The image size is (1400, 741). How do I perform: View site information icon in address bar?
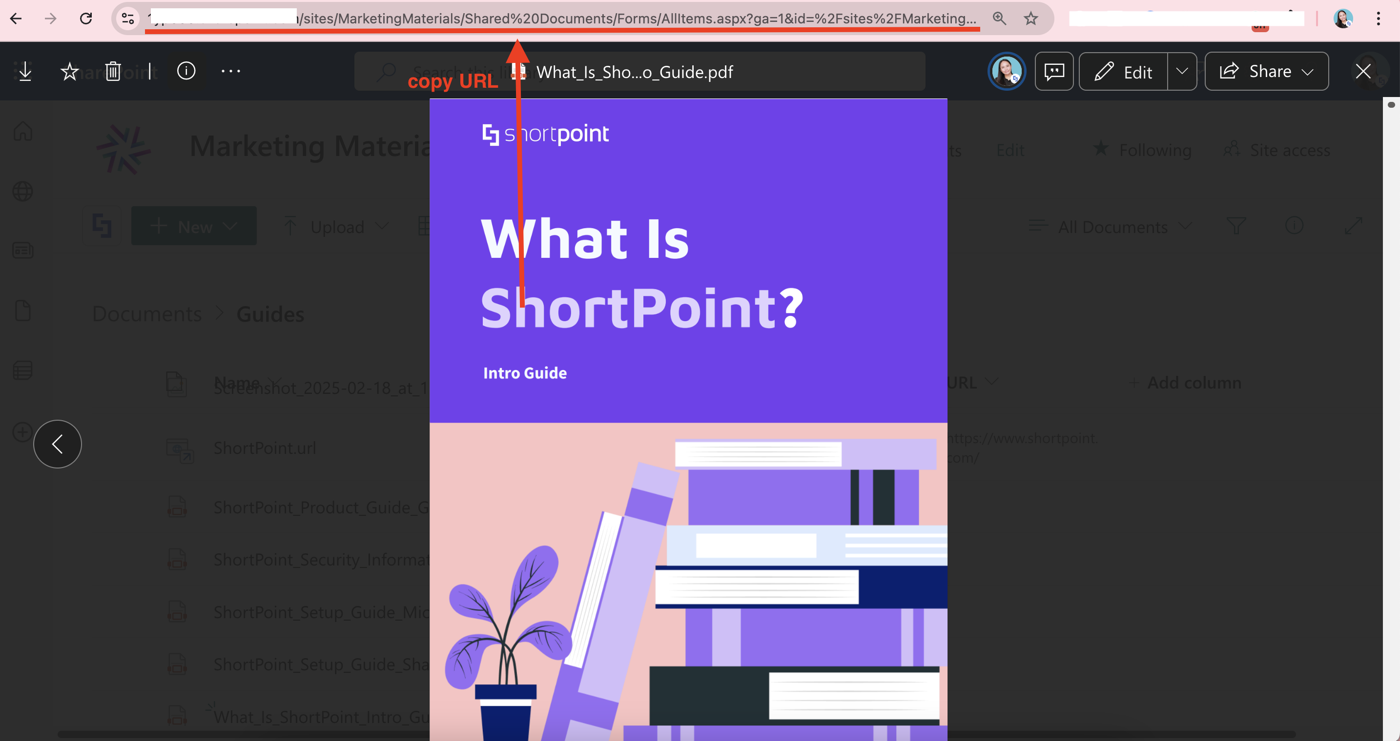tap(128, 19)
